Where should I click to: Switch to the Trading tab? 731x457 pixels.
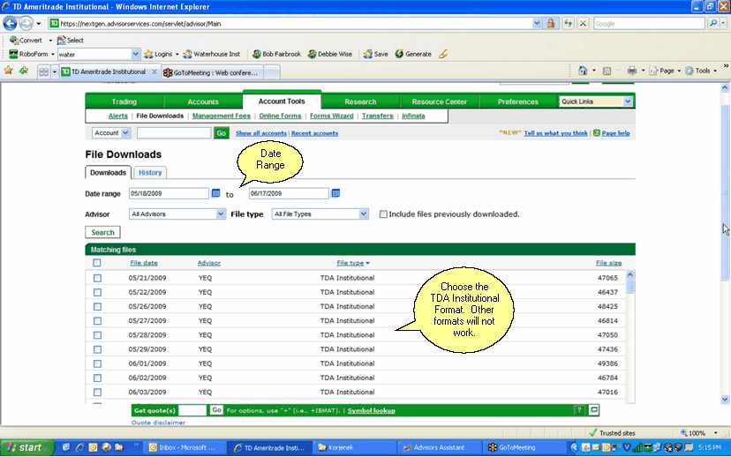(x=124, y=101)
